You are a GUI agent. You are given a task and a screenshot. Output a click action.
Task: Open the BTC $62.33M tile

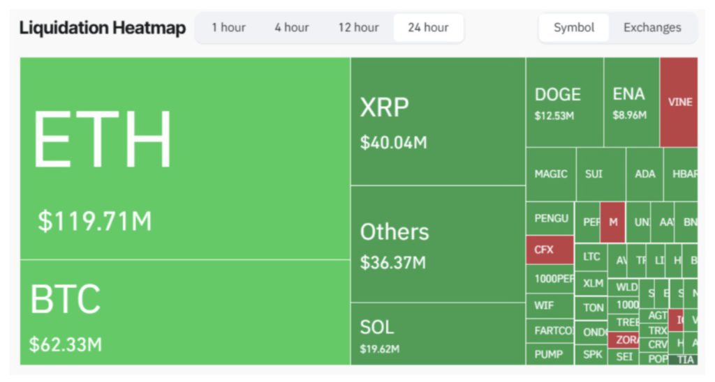point(184,312)
